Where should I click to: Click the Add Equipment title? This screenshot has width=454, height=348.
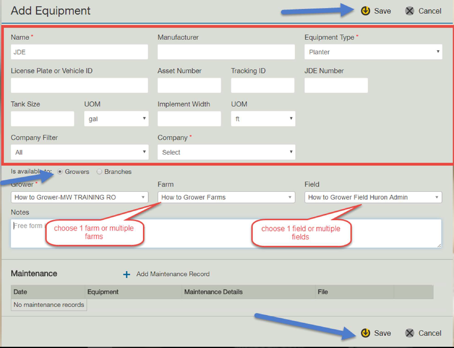click(51, 11)
